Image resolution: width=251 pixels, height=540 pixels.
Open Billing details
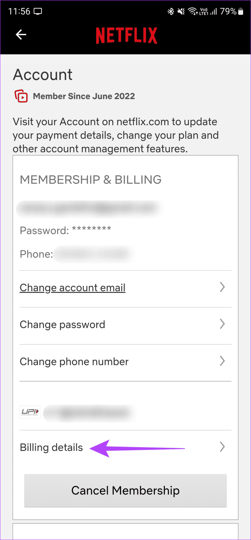pyautogui.click(x=52, y=447)
